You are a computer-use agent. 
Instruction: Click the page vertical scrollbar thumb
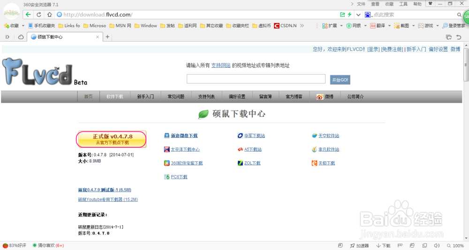coord(466,64)
